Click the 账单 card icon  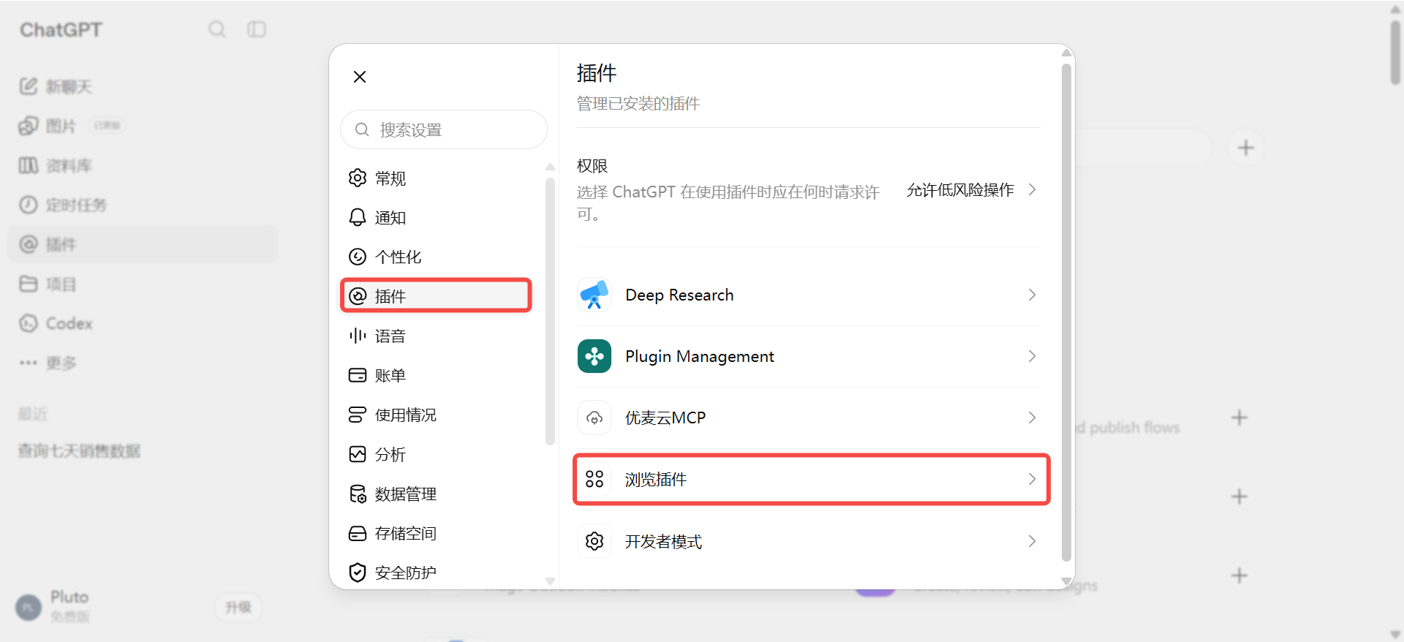(x=358, y=375)
